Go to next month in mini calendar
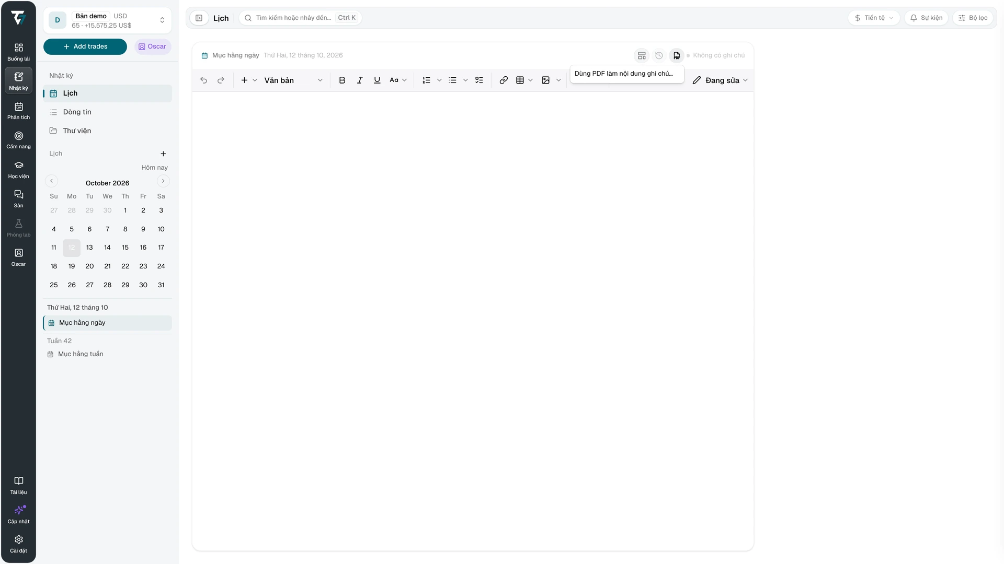 coord(163,181)
